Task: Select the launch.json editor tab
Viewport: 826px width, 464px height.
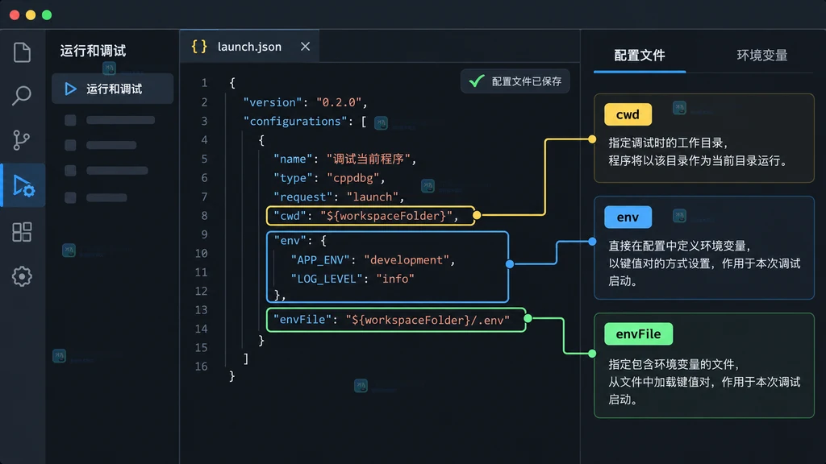Action: click(249, 46)
